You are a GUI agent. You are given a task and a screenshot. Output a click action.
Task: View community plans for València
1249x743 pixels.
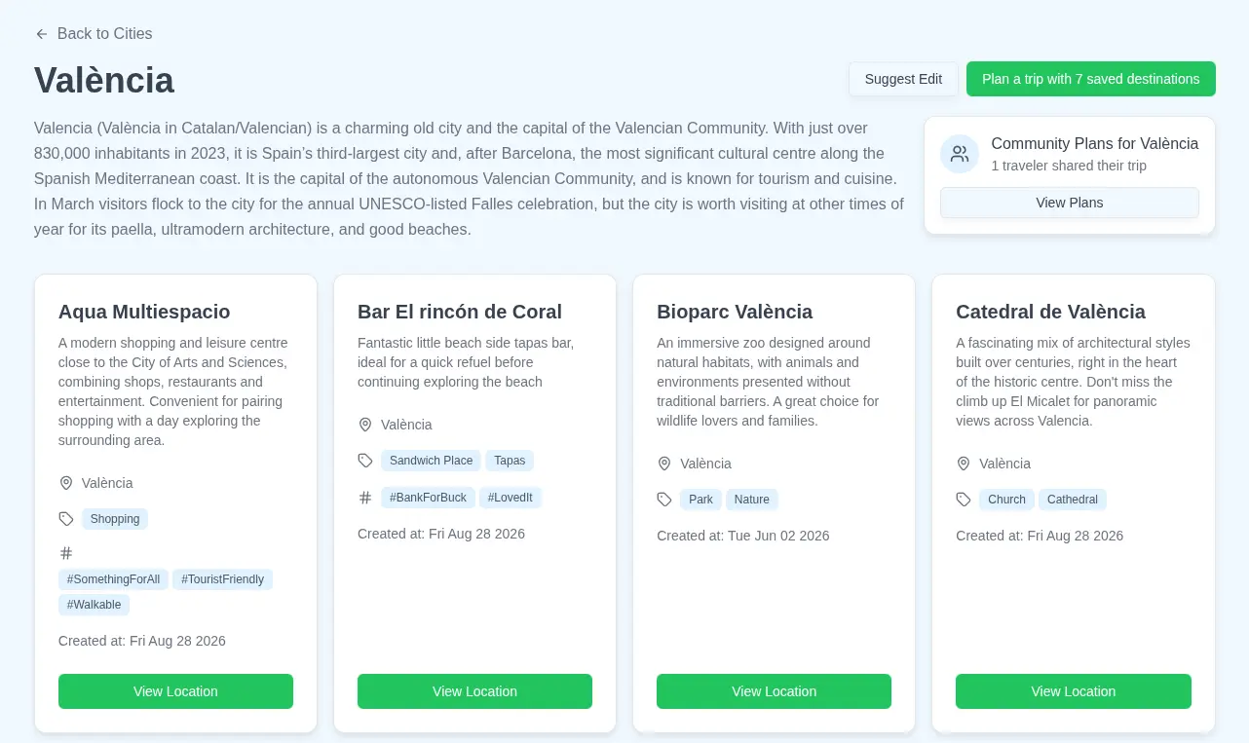[x=1069, y=203]
